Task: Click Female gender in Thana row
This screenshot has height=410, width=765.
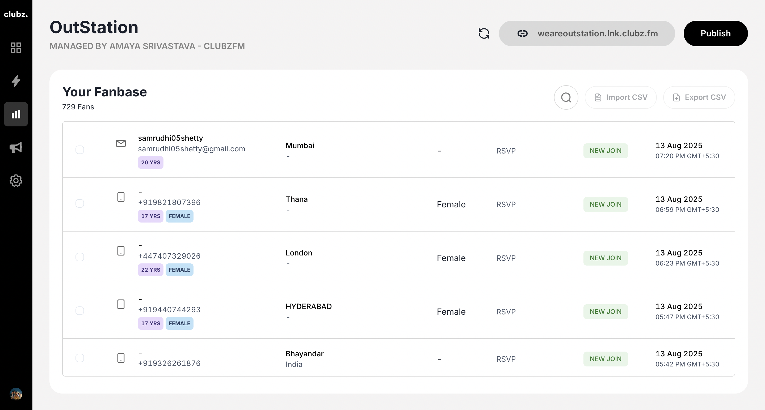Action: click(x=451, y=205)
